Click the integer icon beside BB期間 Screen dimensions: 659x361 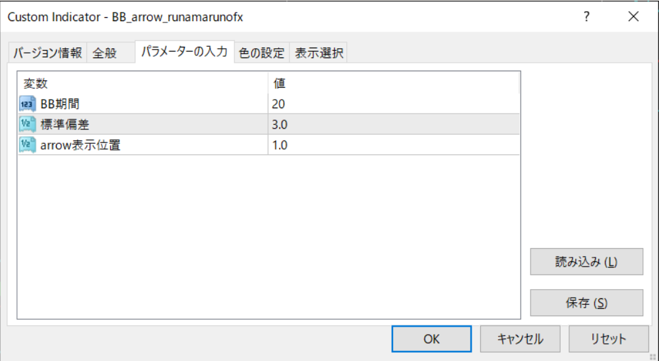point(27,104)
